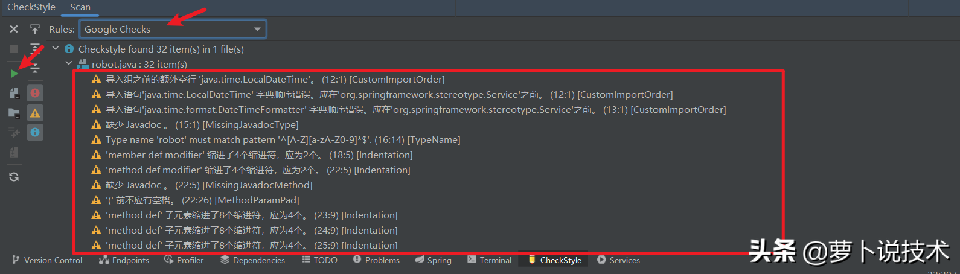Collapse the robot.java results node
Image resolution: width=960 pixels, height=274 pixels.
point(69,63)
